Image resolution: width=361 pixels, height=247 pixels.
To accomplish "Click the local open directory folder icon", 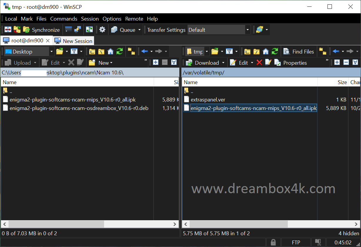I will [x=60, y=51].
